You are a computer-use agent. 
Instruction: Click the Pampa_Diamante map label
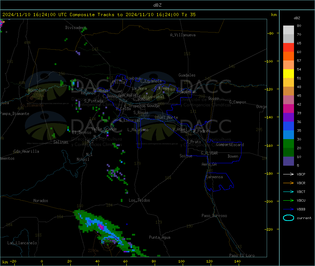pos(15,114)
